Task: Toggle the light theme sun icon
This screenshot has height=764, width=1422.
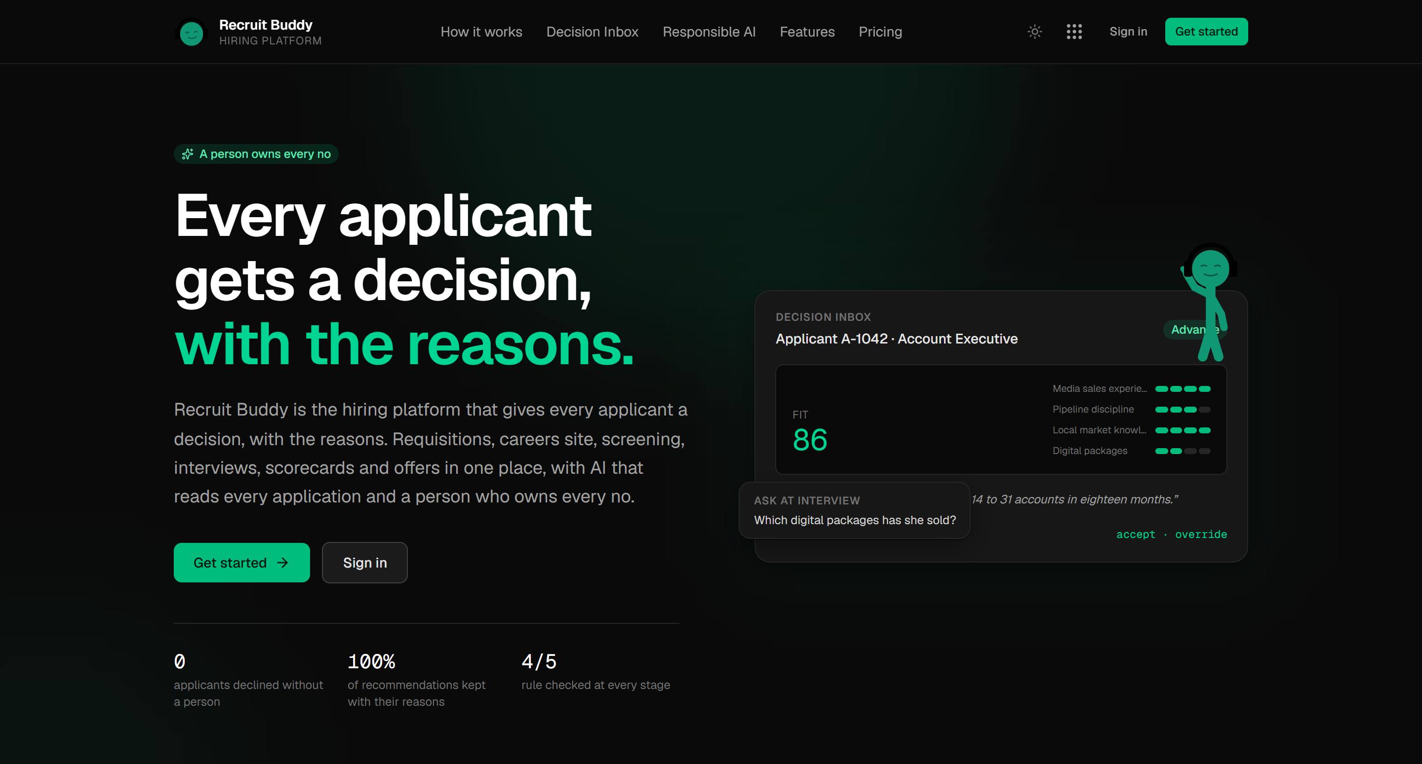Action: (1034, 32)
